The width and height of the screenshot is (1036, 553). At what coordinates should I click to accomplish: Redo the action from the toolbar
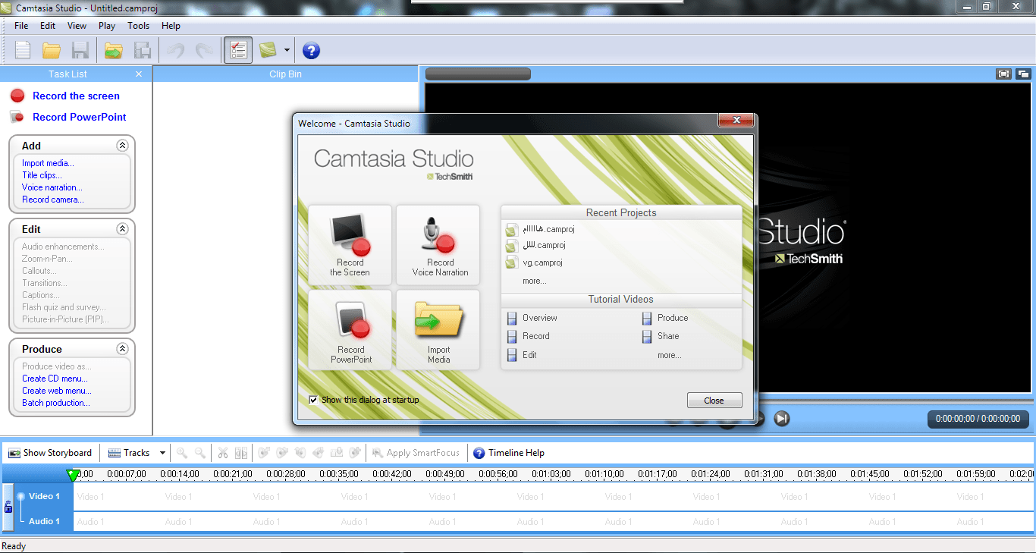203,51
